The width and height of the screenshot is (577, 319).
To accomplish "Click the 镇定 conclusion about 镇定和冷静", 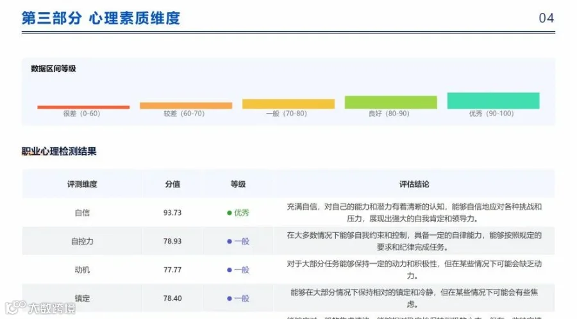I will [414, 298].
